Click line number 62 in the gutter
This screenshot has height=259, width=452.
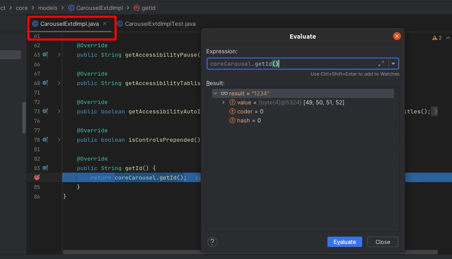tap(37, 45)
